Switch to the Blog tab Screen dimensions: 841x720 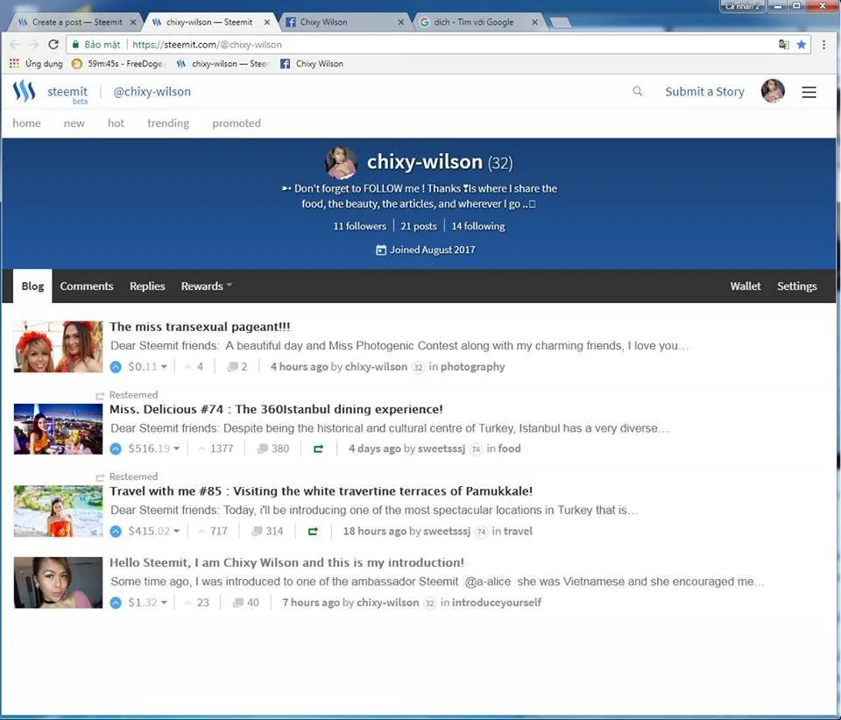pyautogui.click(x=32, y=286)
